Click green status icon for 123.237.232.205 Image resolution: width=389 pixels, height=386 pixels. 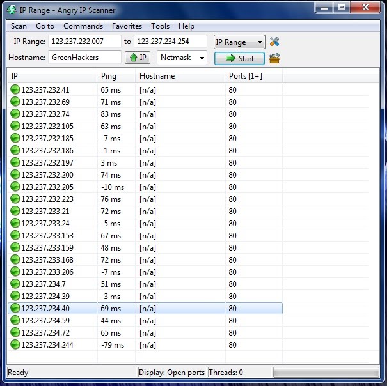click(x=15, y=187)
